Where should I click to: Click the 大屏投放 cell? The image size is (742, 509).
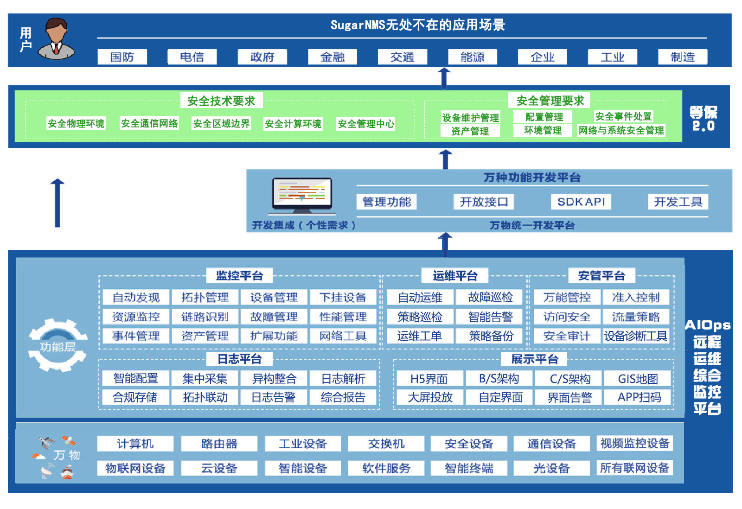[429, 397]
